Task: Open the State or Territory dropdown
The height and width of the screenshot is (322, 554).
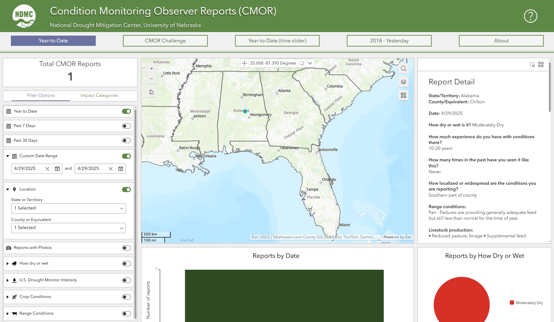Action: click(69, 208)
